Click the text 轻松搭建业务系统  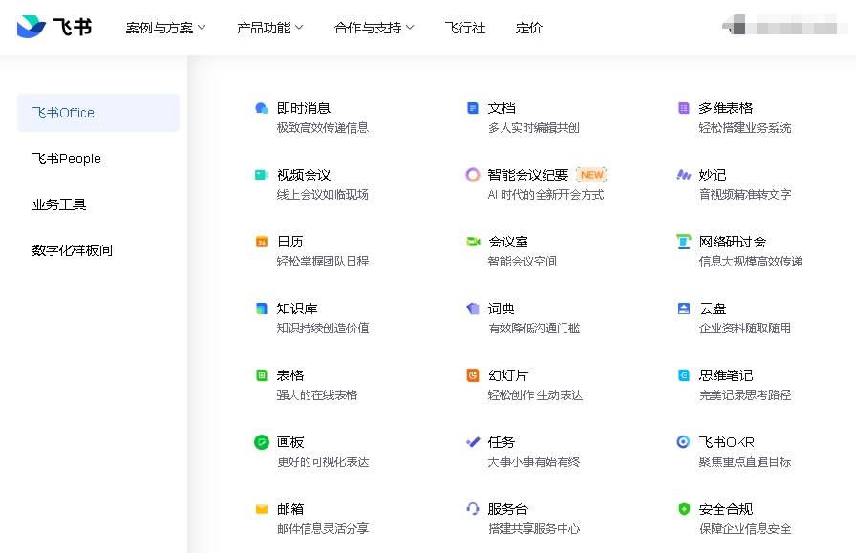click(744, 128)
